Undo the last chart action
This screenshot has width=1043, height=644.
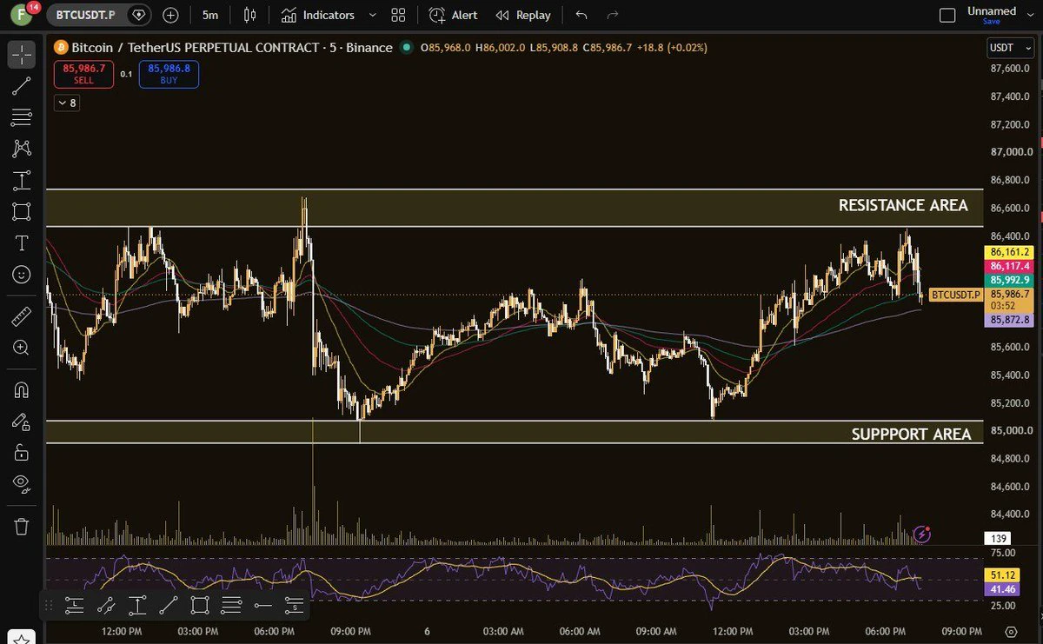click(x=581, y=15)
